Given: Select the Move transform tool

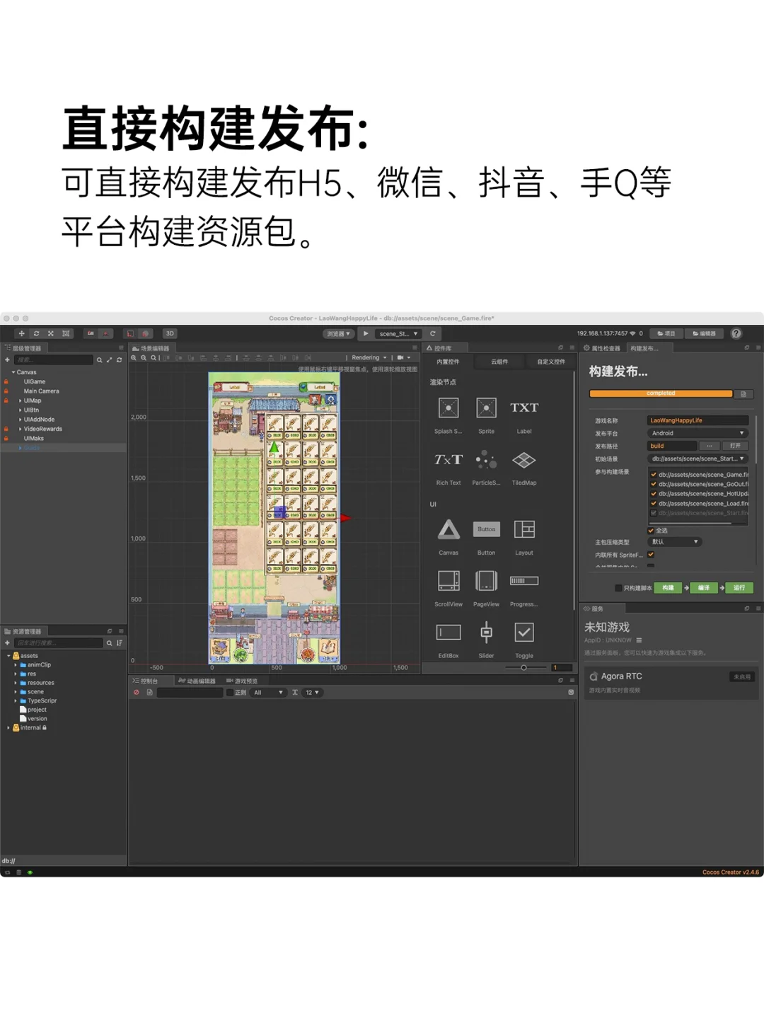Looking at the screenshot, I should point(22,333).
